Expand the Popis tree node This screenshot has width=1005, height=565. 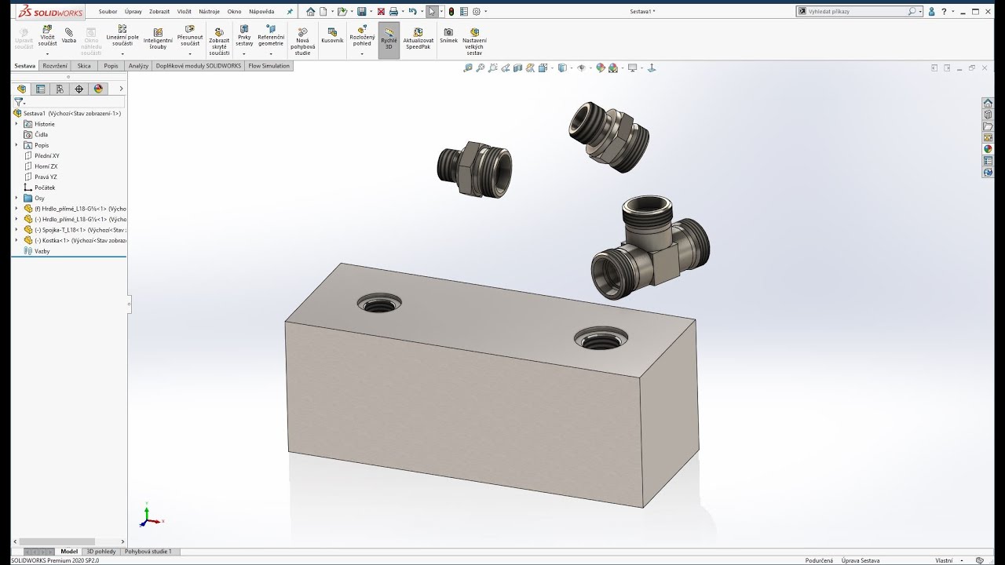[16, 145]
